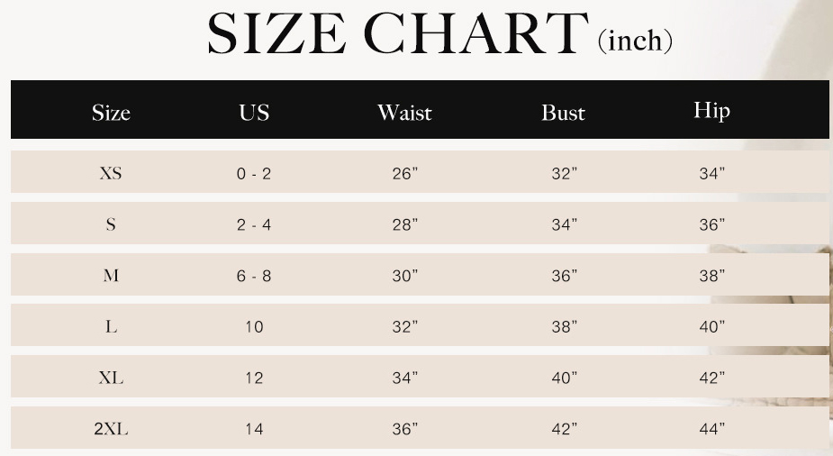Click the Hip column header

[711, 111]
